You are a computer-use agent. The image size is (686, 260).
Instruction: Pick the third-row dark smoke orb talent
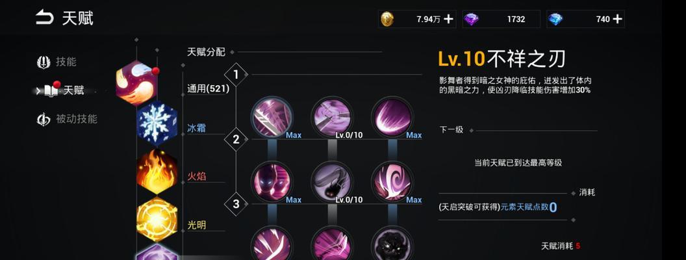pyautogui.click(x=392, y=243)
